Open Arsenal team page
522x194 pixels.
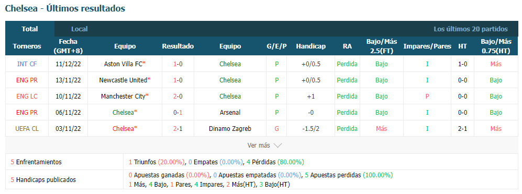230,113
